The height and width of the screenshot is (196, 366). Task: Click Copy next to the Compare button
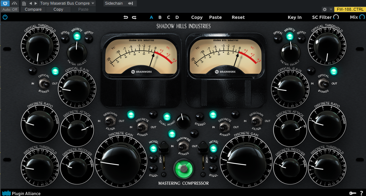[58, 9]
